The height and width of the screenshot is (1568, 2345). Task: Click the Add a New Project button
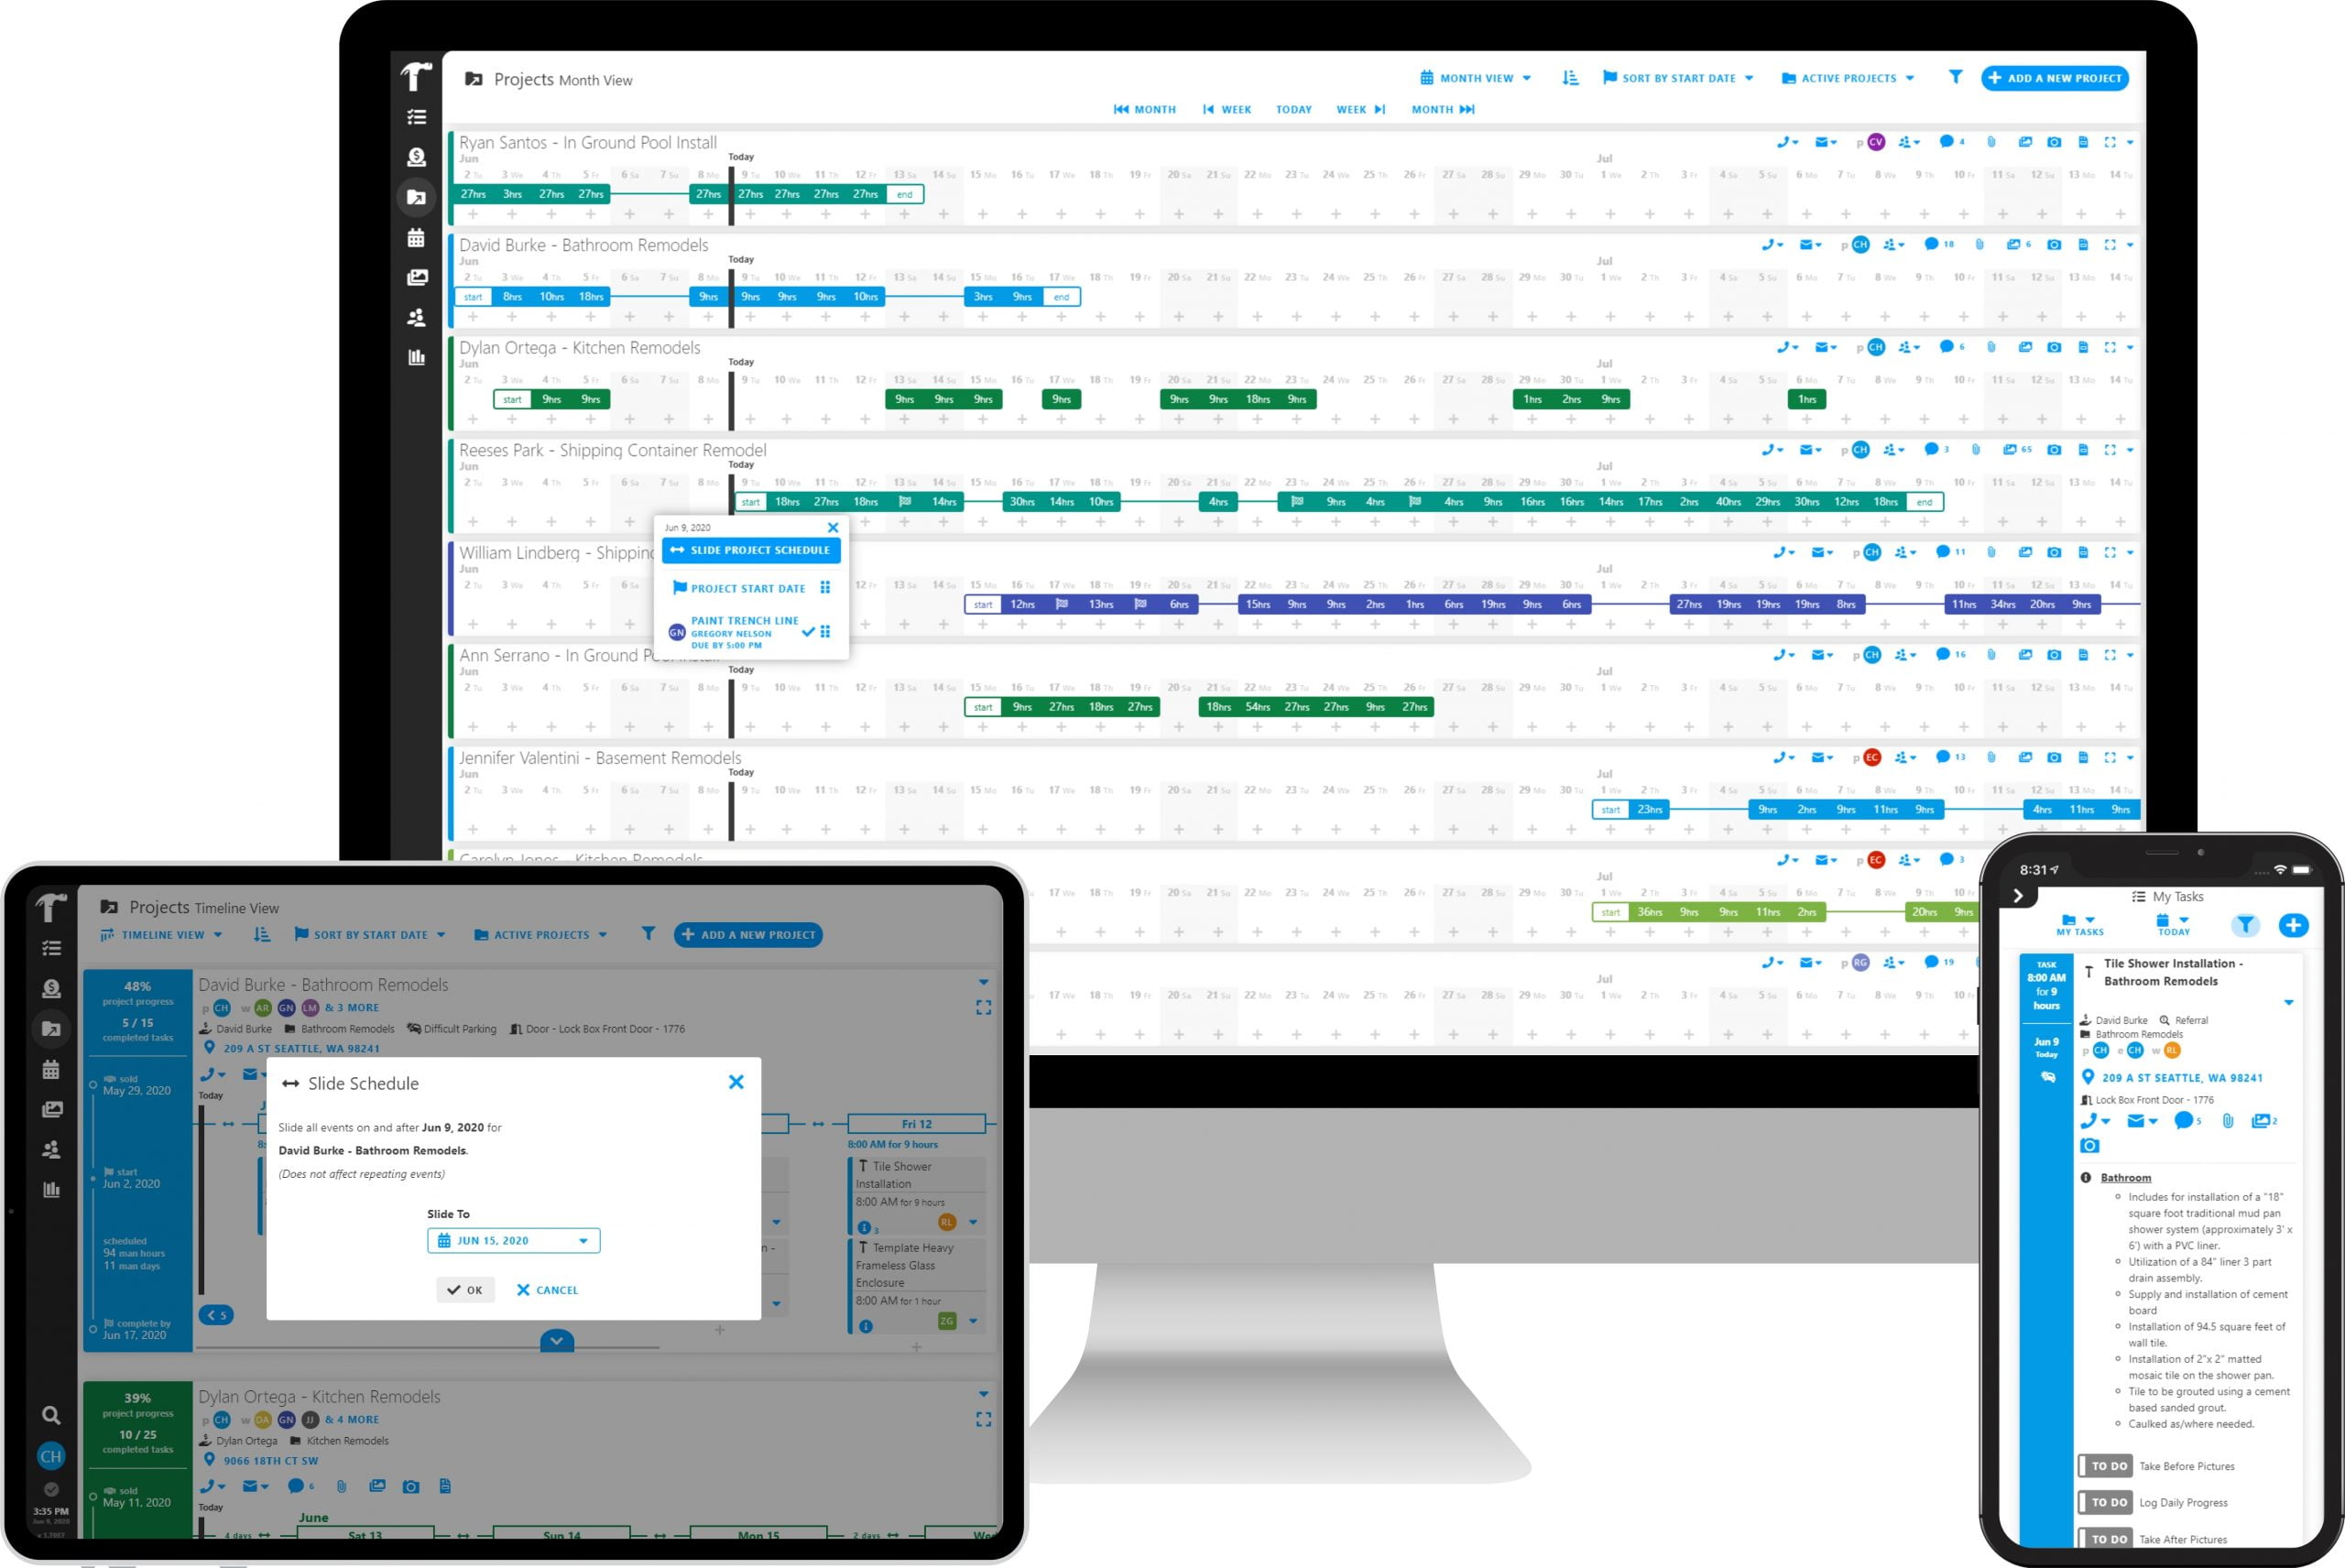tap(2056, 77)
